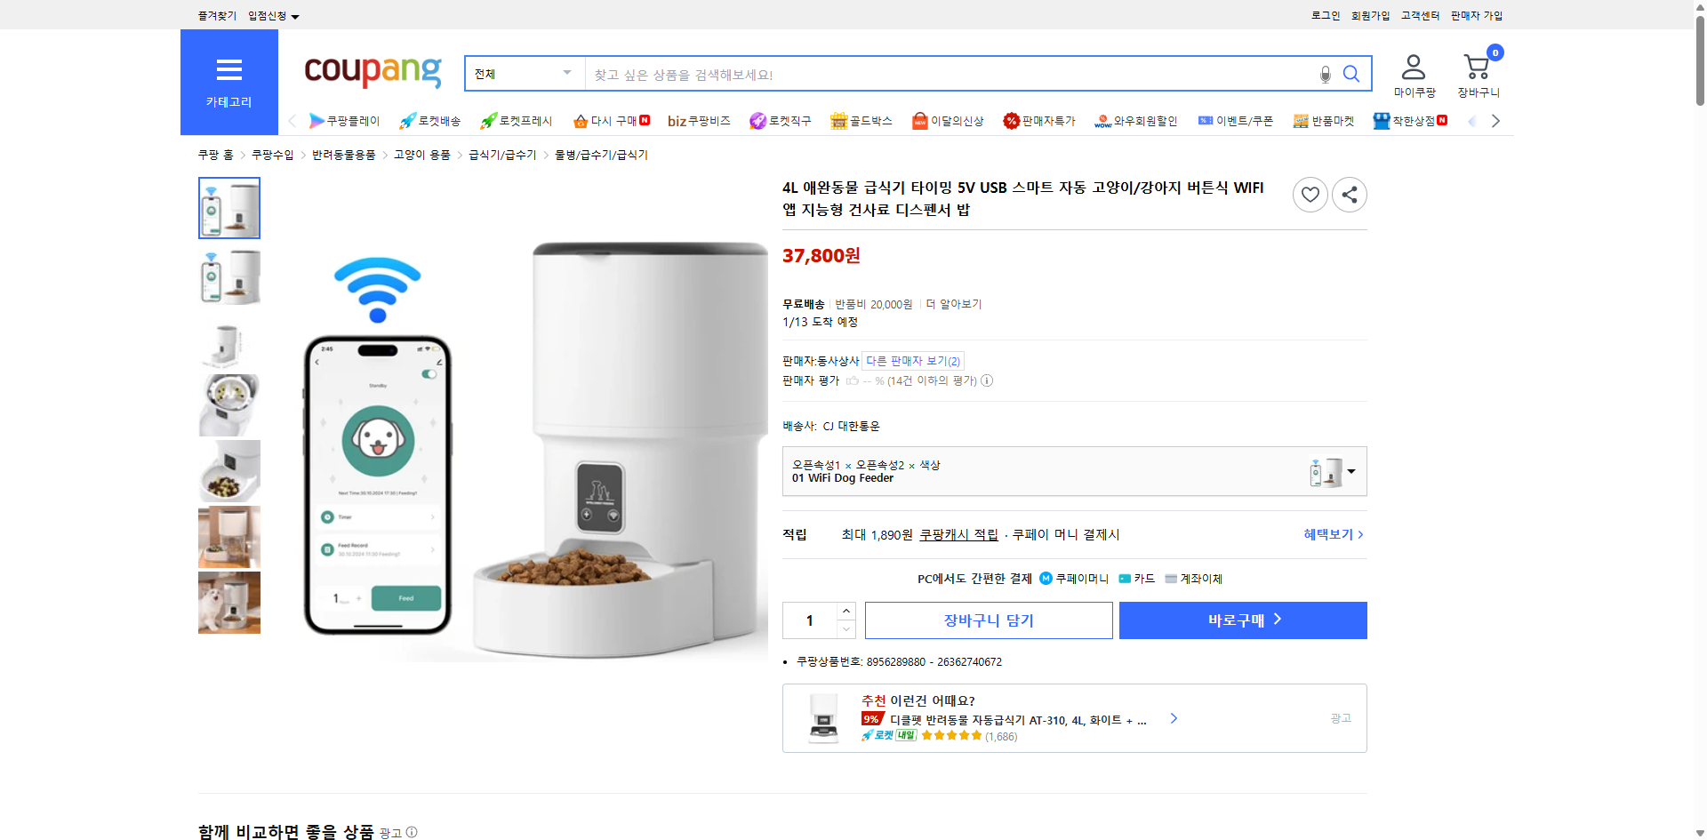Open the 더 알아보기 shipping link
1707x840 pixels.
click(954, 303)
